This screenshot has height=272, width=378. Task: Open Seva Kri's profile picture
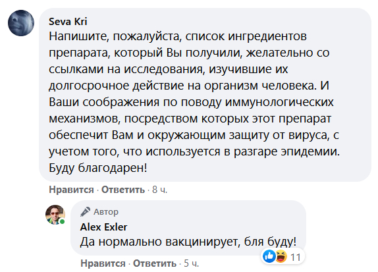click(21, 23)
